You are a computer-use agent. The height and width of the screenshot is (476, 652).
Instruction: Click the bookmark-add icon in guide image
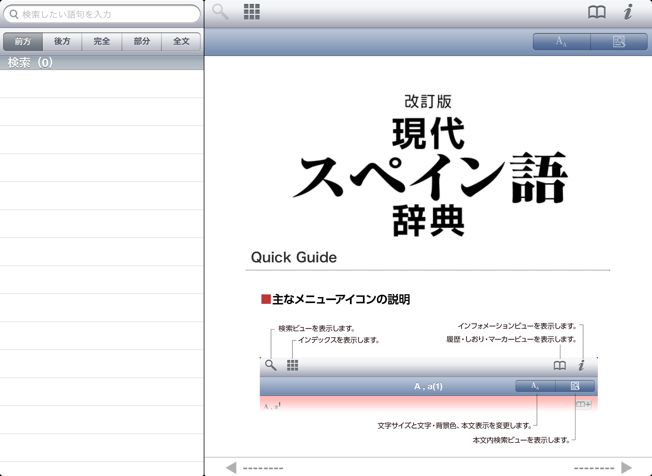point(583,404)
